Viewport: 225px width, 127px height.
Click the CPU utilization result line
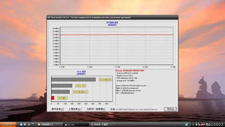[127, 78]
